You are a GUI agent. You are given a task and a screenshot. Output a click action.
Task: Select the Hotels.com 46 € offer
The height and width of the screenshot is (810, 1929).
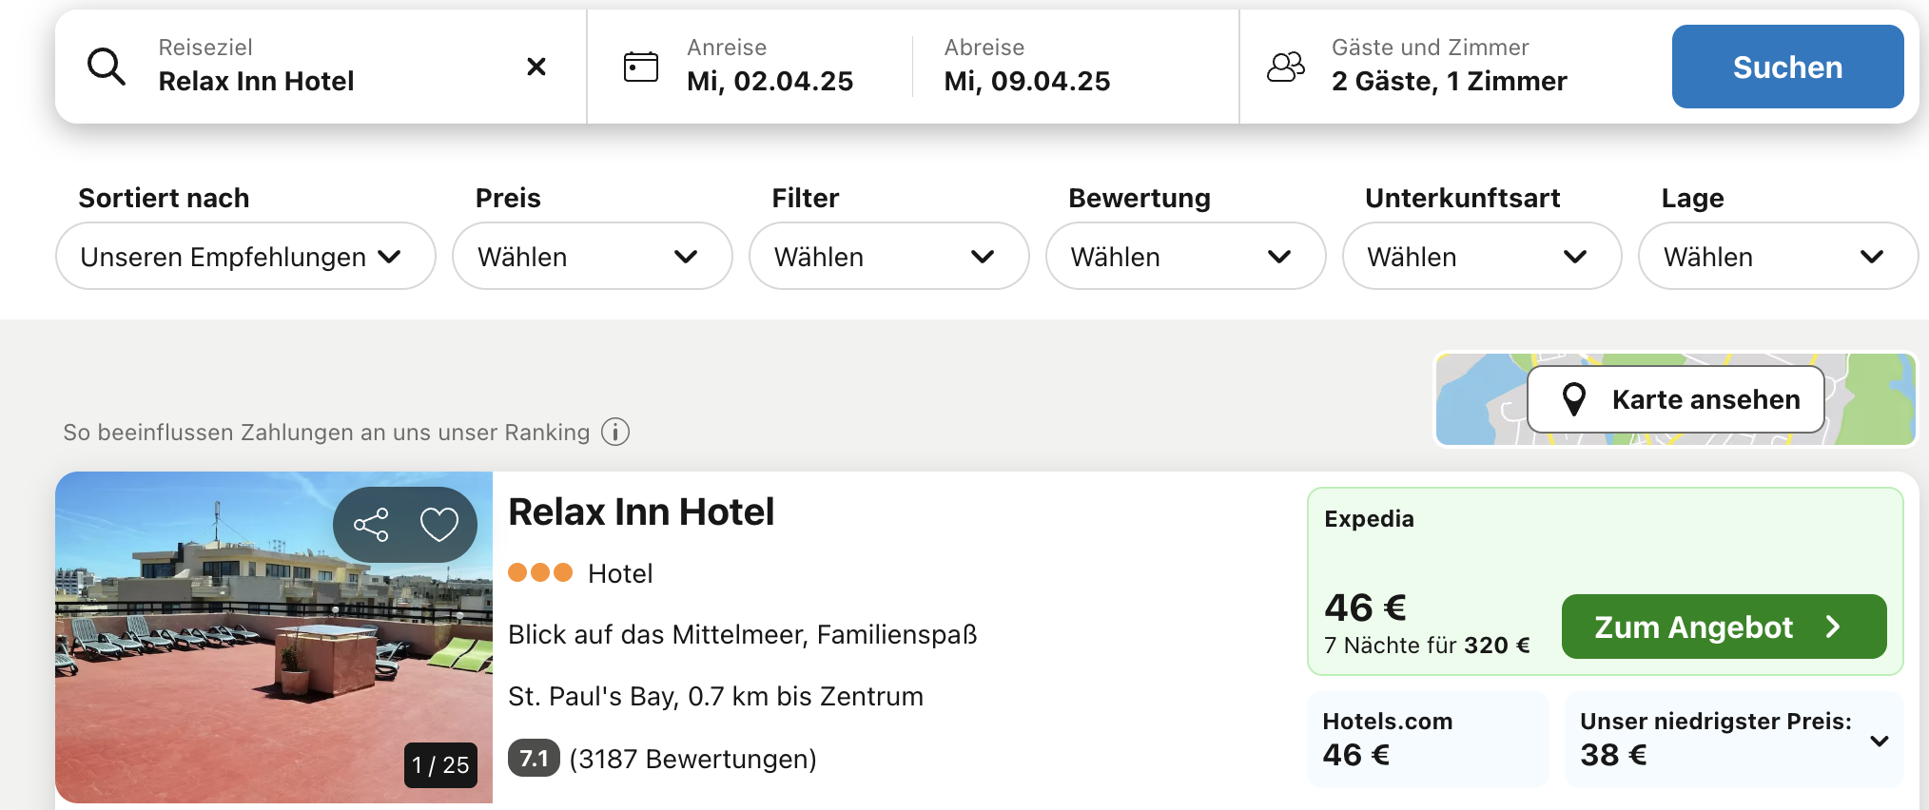coord(1428,739)
